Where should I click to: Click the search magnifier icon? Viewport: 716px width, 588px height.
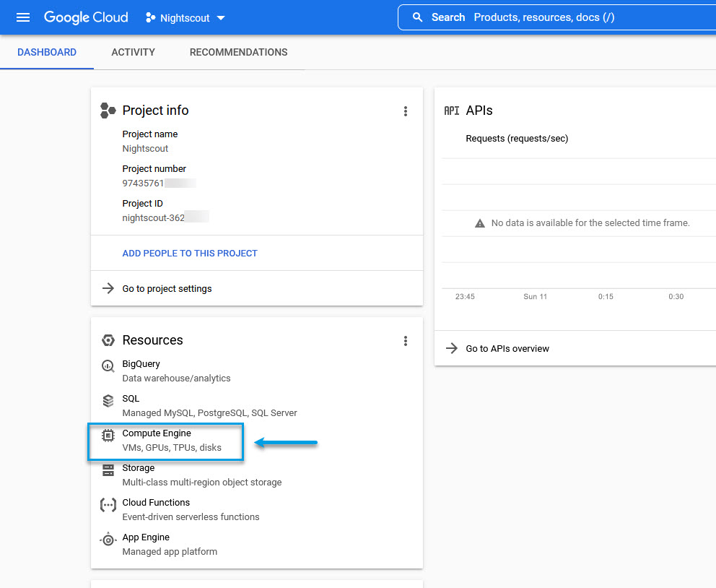[x=417, y=17]
